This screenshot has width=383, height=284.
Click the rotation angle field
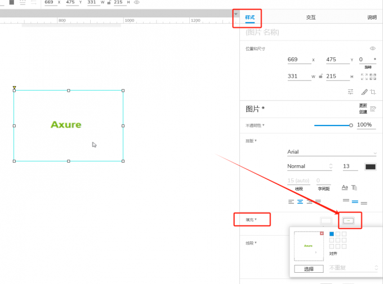click(367, 60)
